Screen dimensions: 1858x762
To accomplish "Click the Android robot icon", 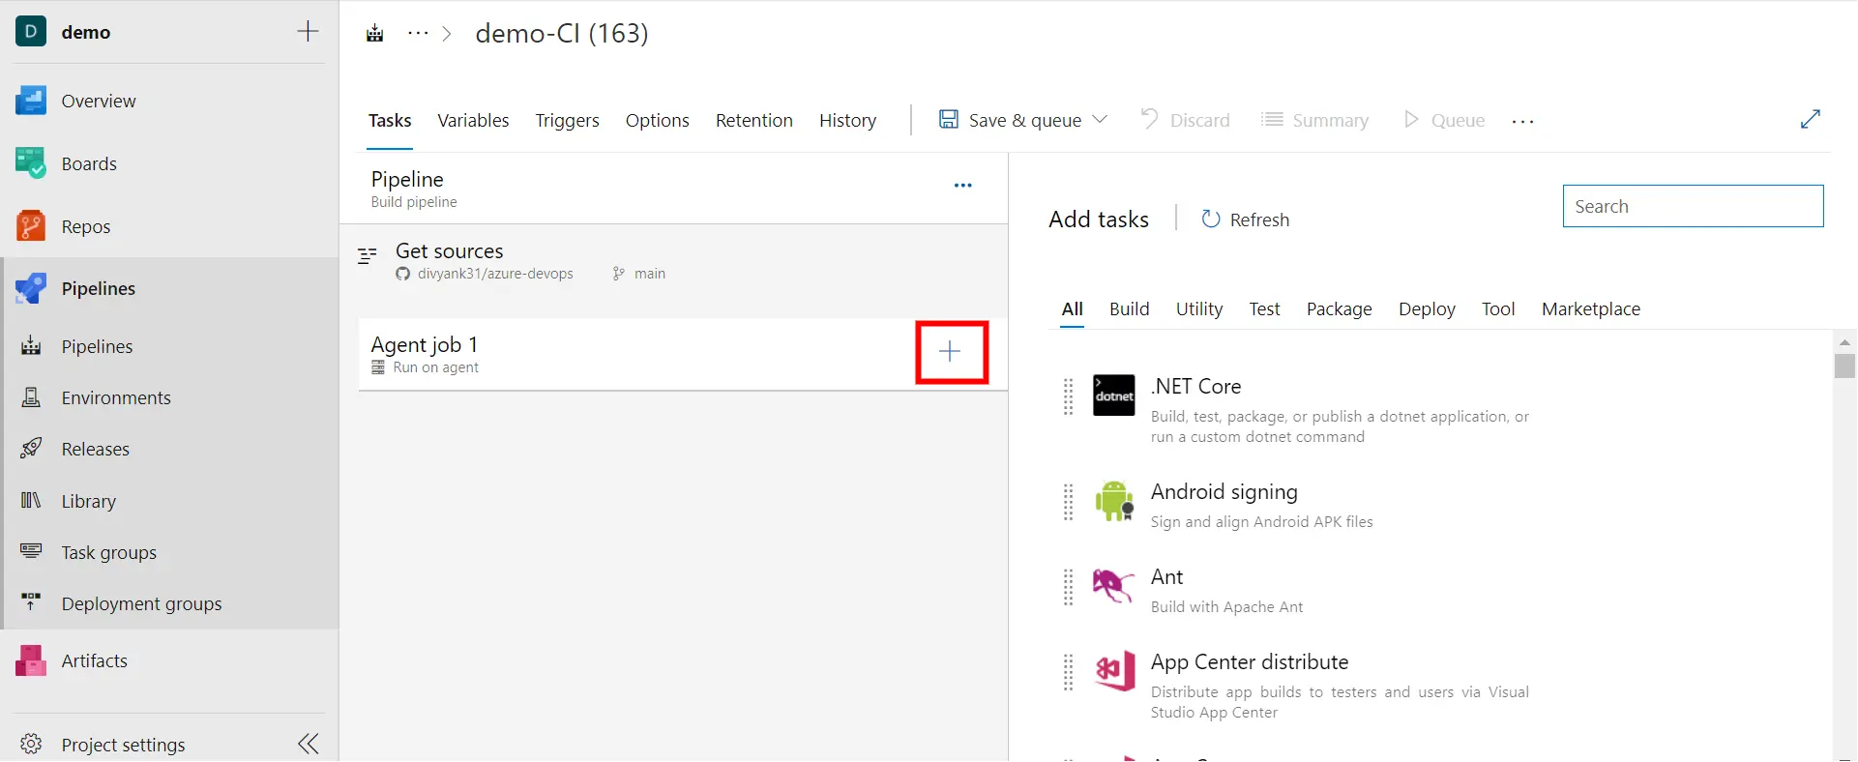I will (x=1114, y=501).
